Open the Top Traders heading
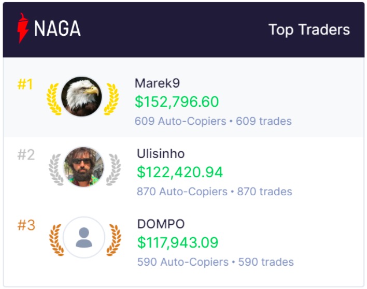Image resolution: width=367 pixels, height=289 pixels. tap(309, 30)
